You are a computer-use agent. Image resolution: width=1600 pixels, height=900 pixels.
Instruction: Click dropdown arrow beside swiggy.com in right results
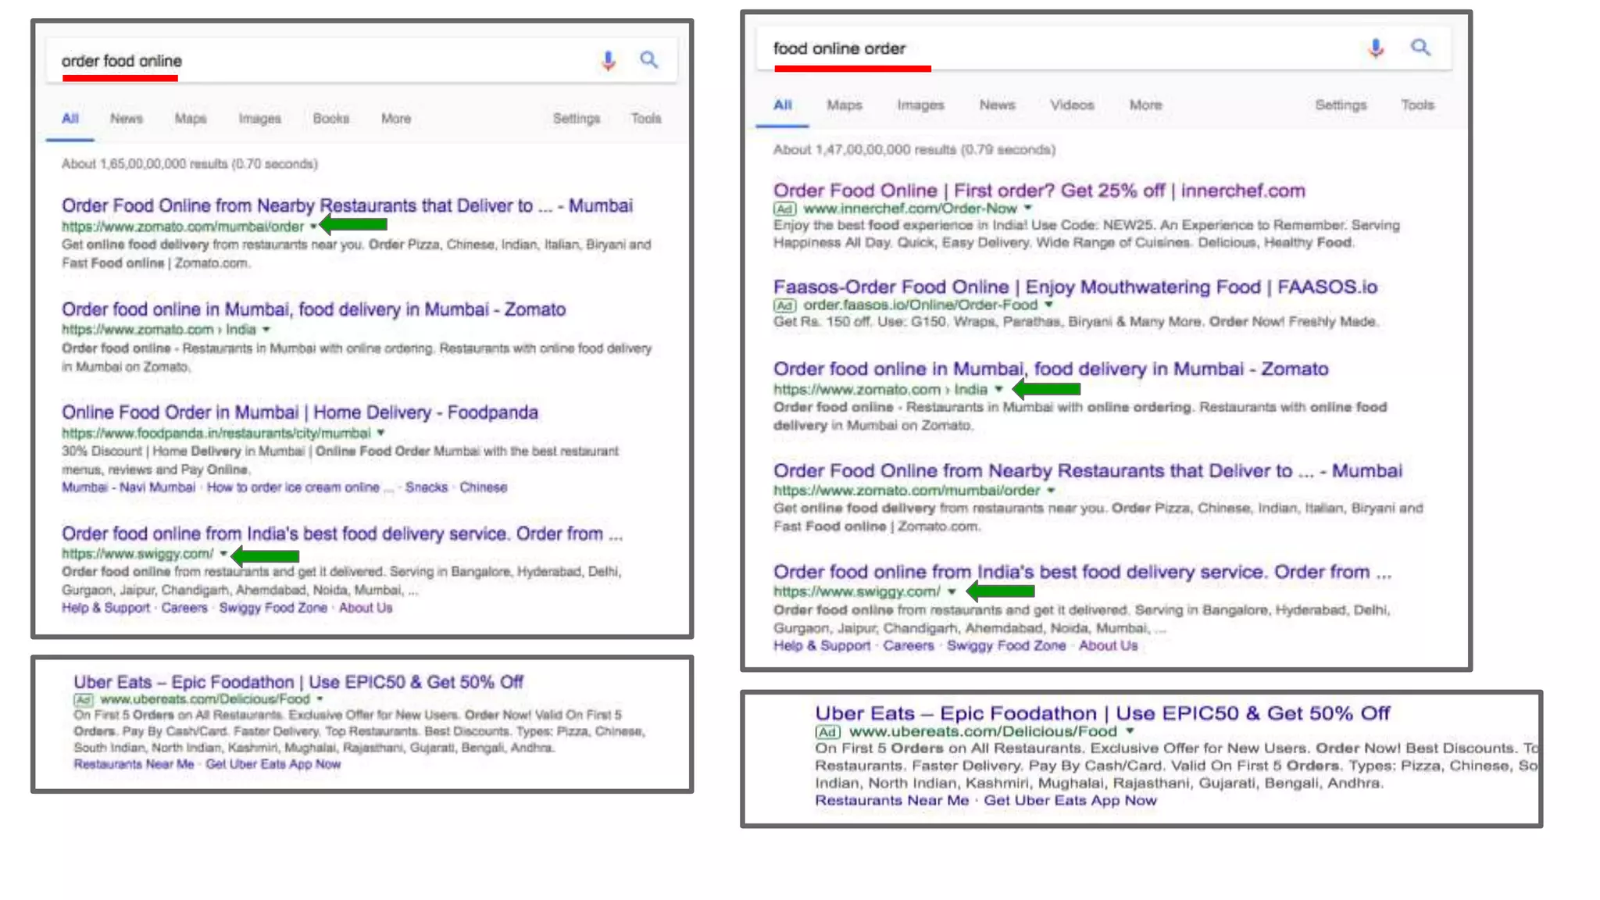coord(952,591)
